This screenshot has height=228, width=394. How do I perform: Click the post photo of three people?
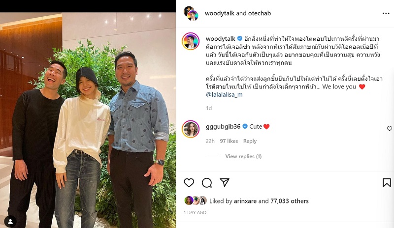click(x=88, y=120)
